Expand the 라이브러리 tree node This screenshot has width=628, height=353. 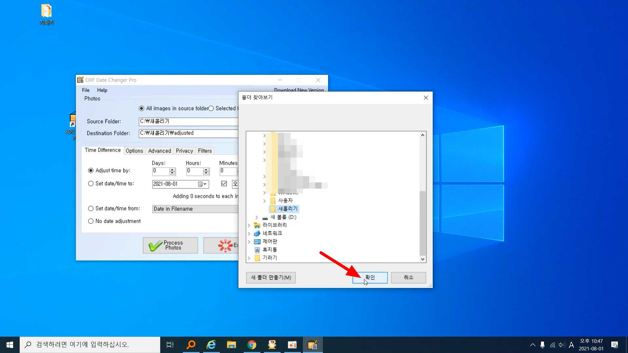pyautogui.click(x=249, y=225)
